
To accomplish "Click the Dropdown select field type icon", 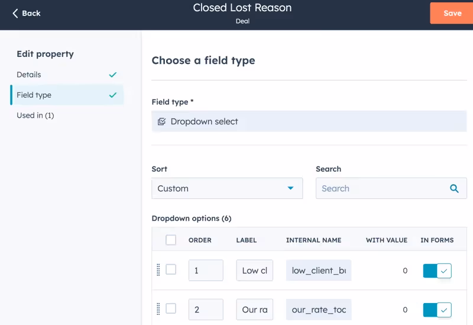I will click(161, 121).
